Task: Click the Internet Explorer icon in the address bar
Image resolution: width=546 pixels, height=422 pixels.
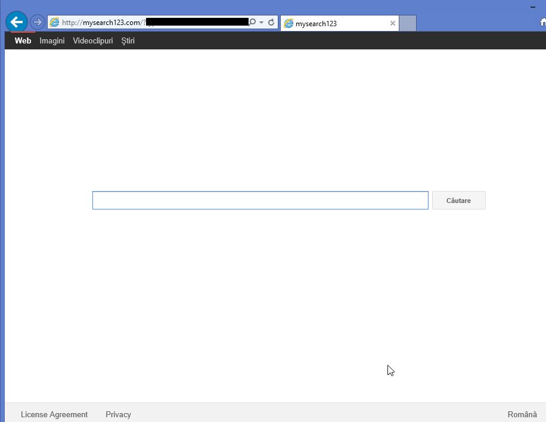Action: point(54,22)
